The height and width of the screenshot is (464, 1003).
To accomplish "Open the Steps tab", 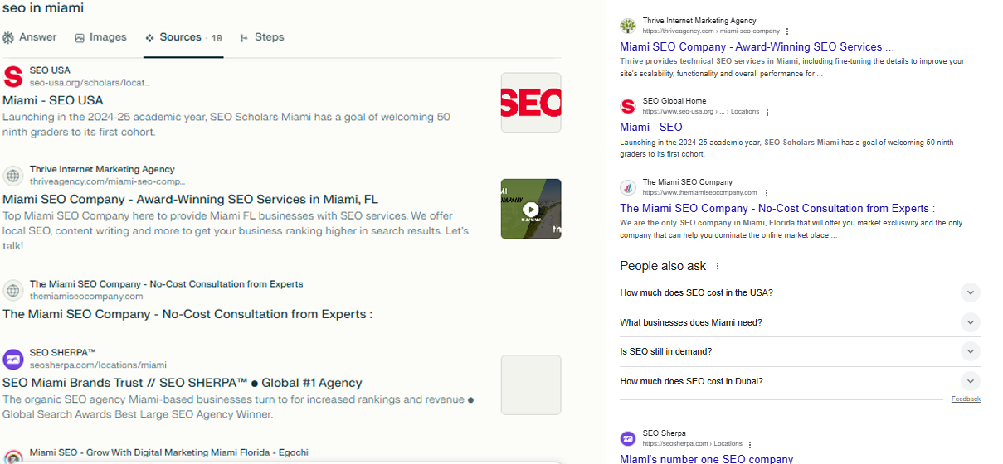I will point(262,37).
